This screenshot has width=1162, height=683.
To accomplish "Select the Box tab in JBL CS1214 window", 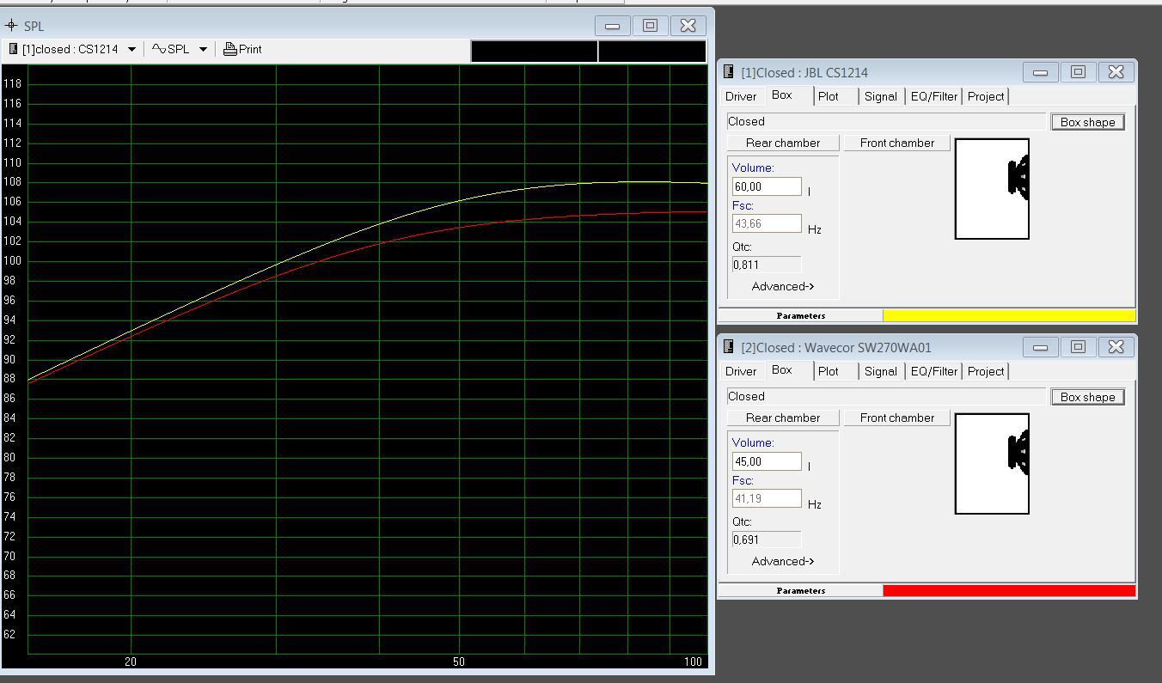I will coord(782,95).
